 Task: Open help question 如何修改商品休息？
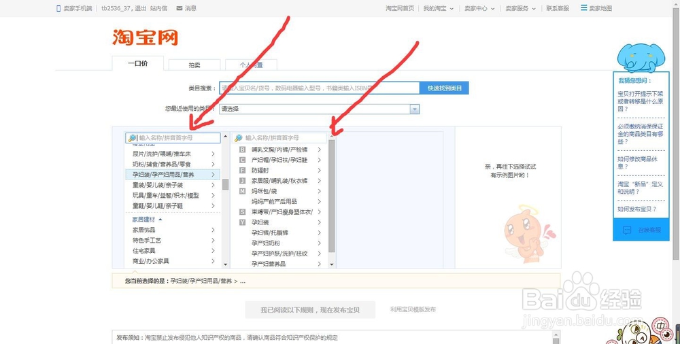(x=638, y=162)
